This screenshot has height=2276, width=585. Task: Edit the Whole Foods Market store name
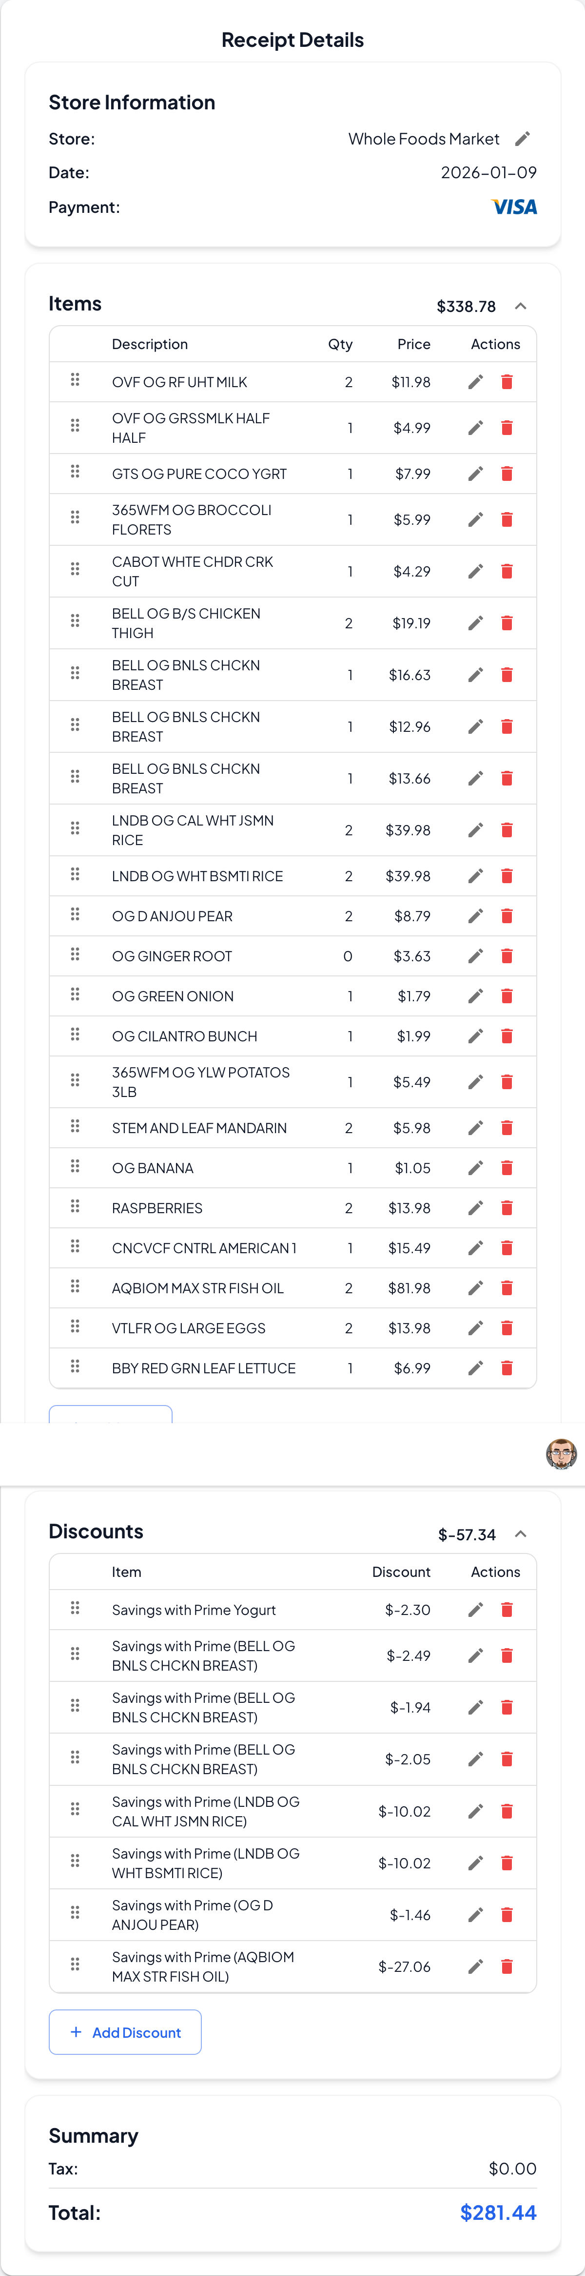(x=523, y=139)
